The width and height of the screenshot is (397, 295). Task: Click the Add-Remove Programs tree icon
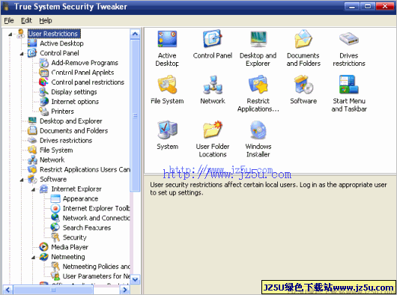click(x=43, y=63)
